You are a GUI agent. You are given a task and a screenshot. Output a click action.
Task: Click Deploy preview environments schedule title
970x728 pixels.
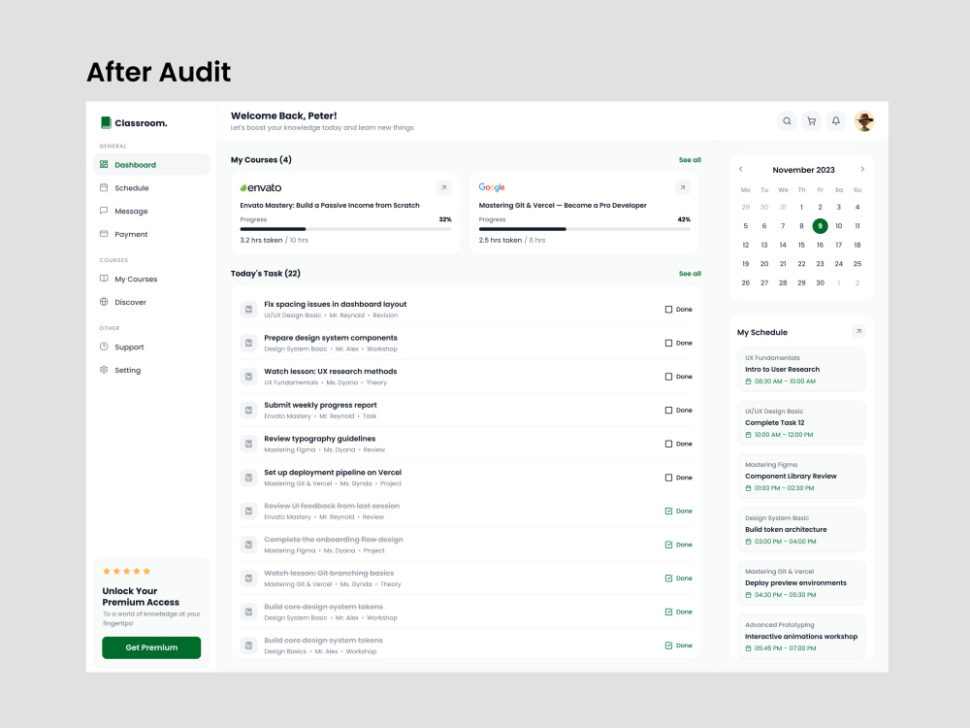[795, 583]
